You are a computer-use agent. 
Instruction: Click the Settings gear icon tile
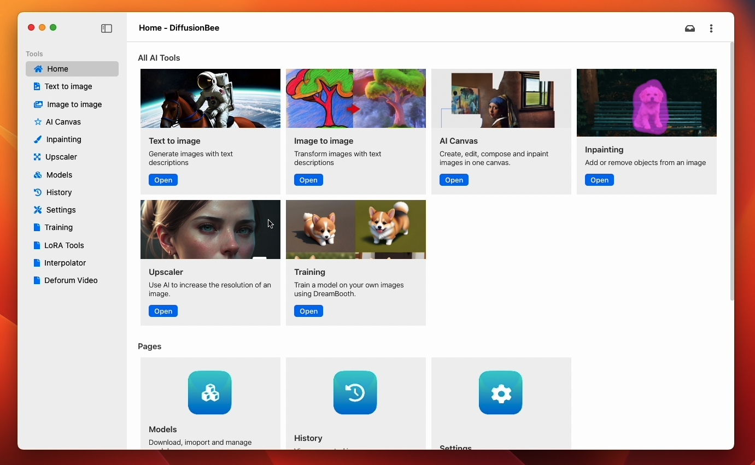(501, 392)
